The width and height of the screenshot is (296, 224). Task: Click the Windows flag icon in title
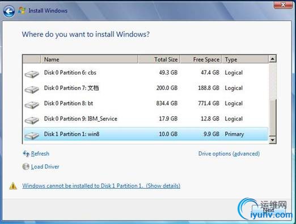(22, 11)
